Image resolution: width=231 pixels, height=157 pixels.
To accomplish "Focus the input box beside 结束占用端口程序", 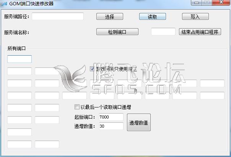I will tap(163, 32).
